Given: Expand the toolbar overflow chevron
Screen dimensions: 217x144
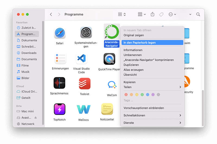Looking at the screenshot, I should pyautogui.click(x=190, y=14).
